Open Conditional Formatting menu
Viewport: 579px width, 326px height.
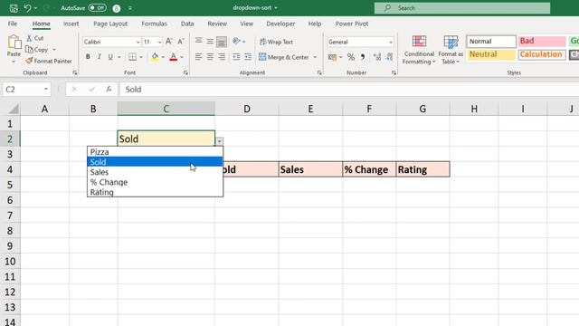pyautogui.click(x=419, y=50)
